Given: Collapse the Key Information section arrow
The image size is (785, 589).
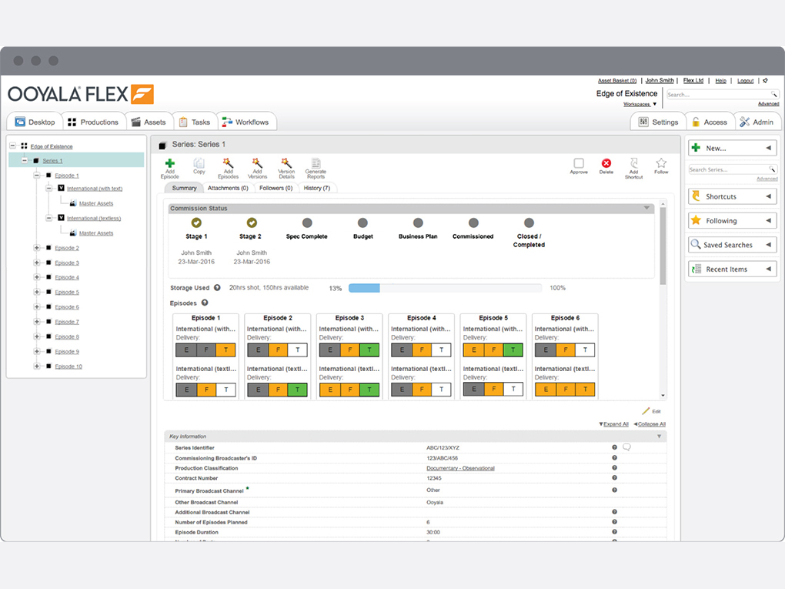Looking at the screenshot, I should (x=659, y=437).
